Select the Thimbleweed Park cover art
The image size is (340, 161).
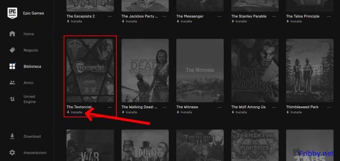pyautogui.click(x=309, y=70)
